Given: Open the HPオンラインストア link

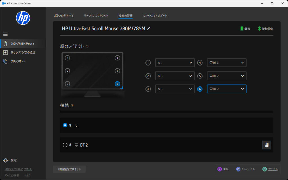Looking at the screenshot, I should click(13, 169).
